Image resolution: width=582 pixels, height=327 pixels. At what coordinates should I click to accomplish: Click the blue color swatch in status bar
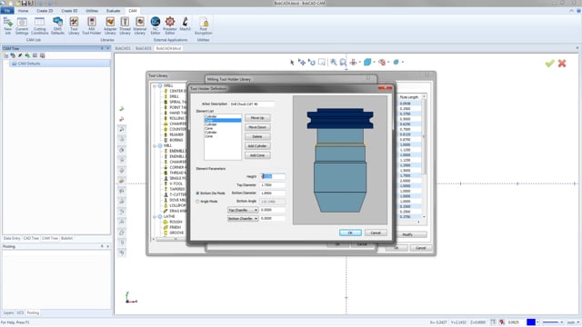click(531, 322)
